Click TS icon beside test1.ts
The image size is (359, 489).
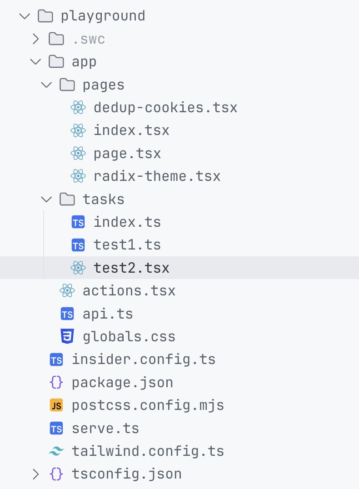point(78,245)
